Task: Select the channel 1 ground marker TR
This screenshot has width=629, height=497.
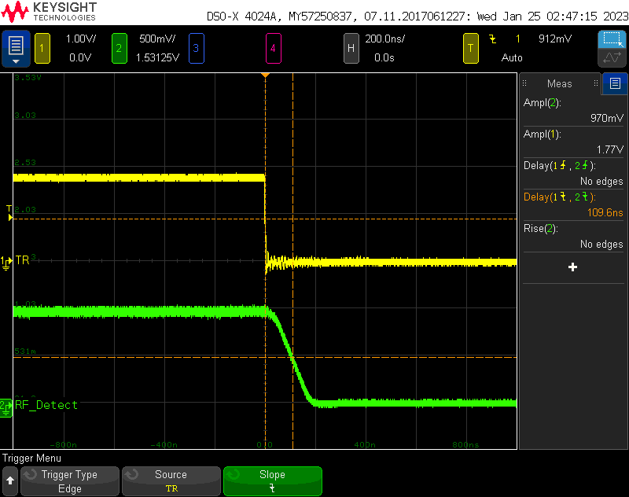Action: tap(6, 263)
